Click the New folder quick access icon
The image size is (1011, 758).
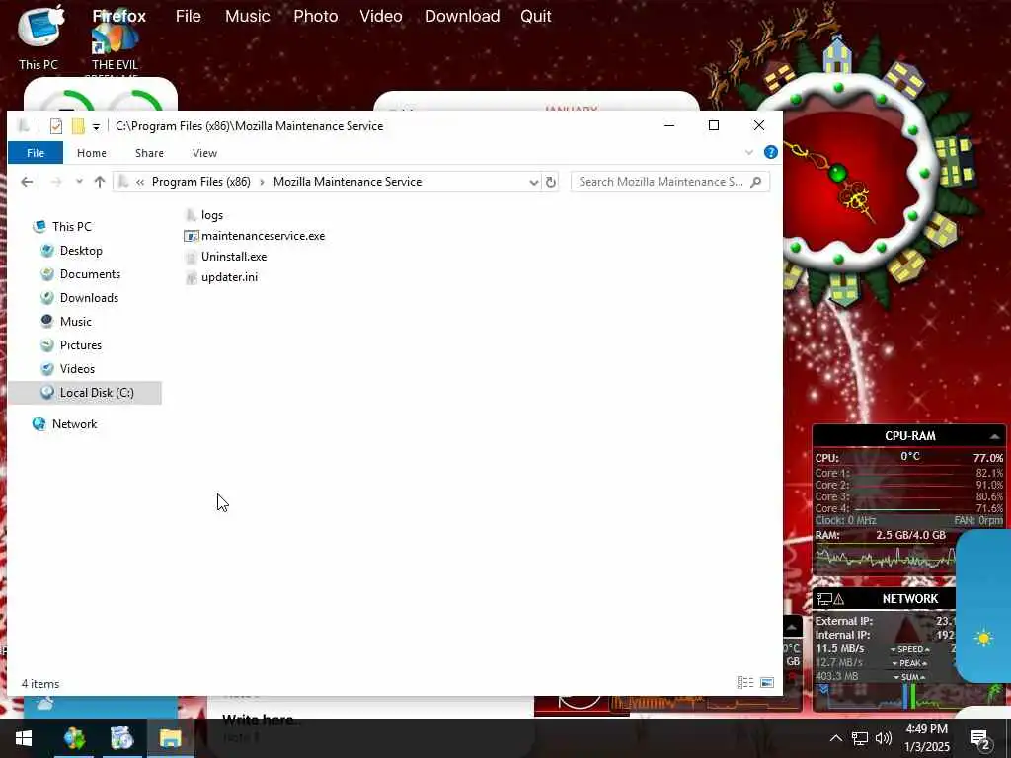tap(78, 126)
